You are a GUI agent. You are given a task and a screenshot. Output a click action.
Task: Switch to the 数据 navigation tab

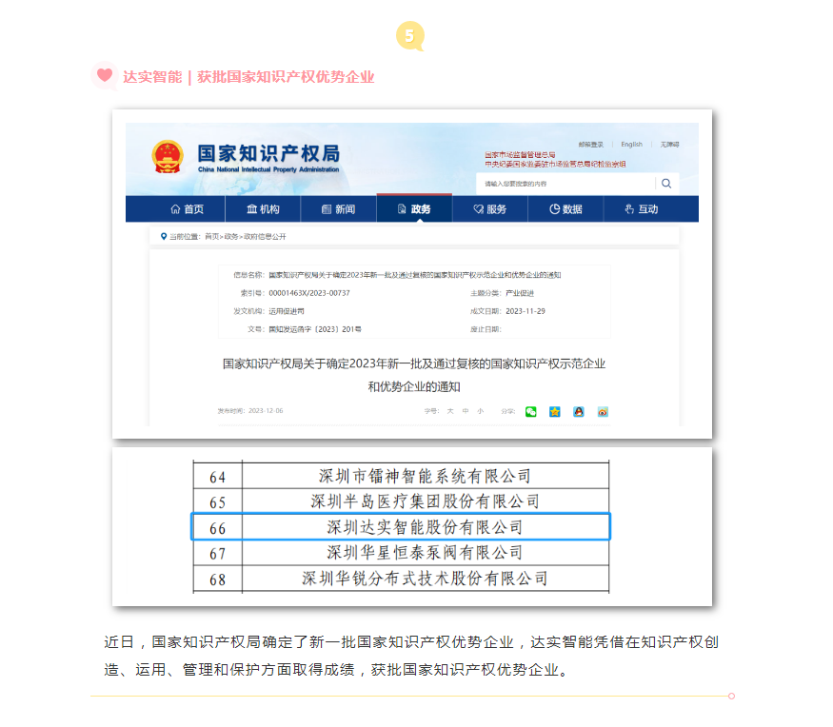click(565, 209)
